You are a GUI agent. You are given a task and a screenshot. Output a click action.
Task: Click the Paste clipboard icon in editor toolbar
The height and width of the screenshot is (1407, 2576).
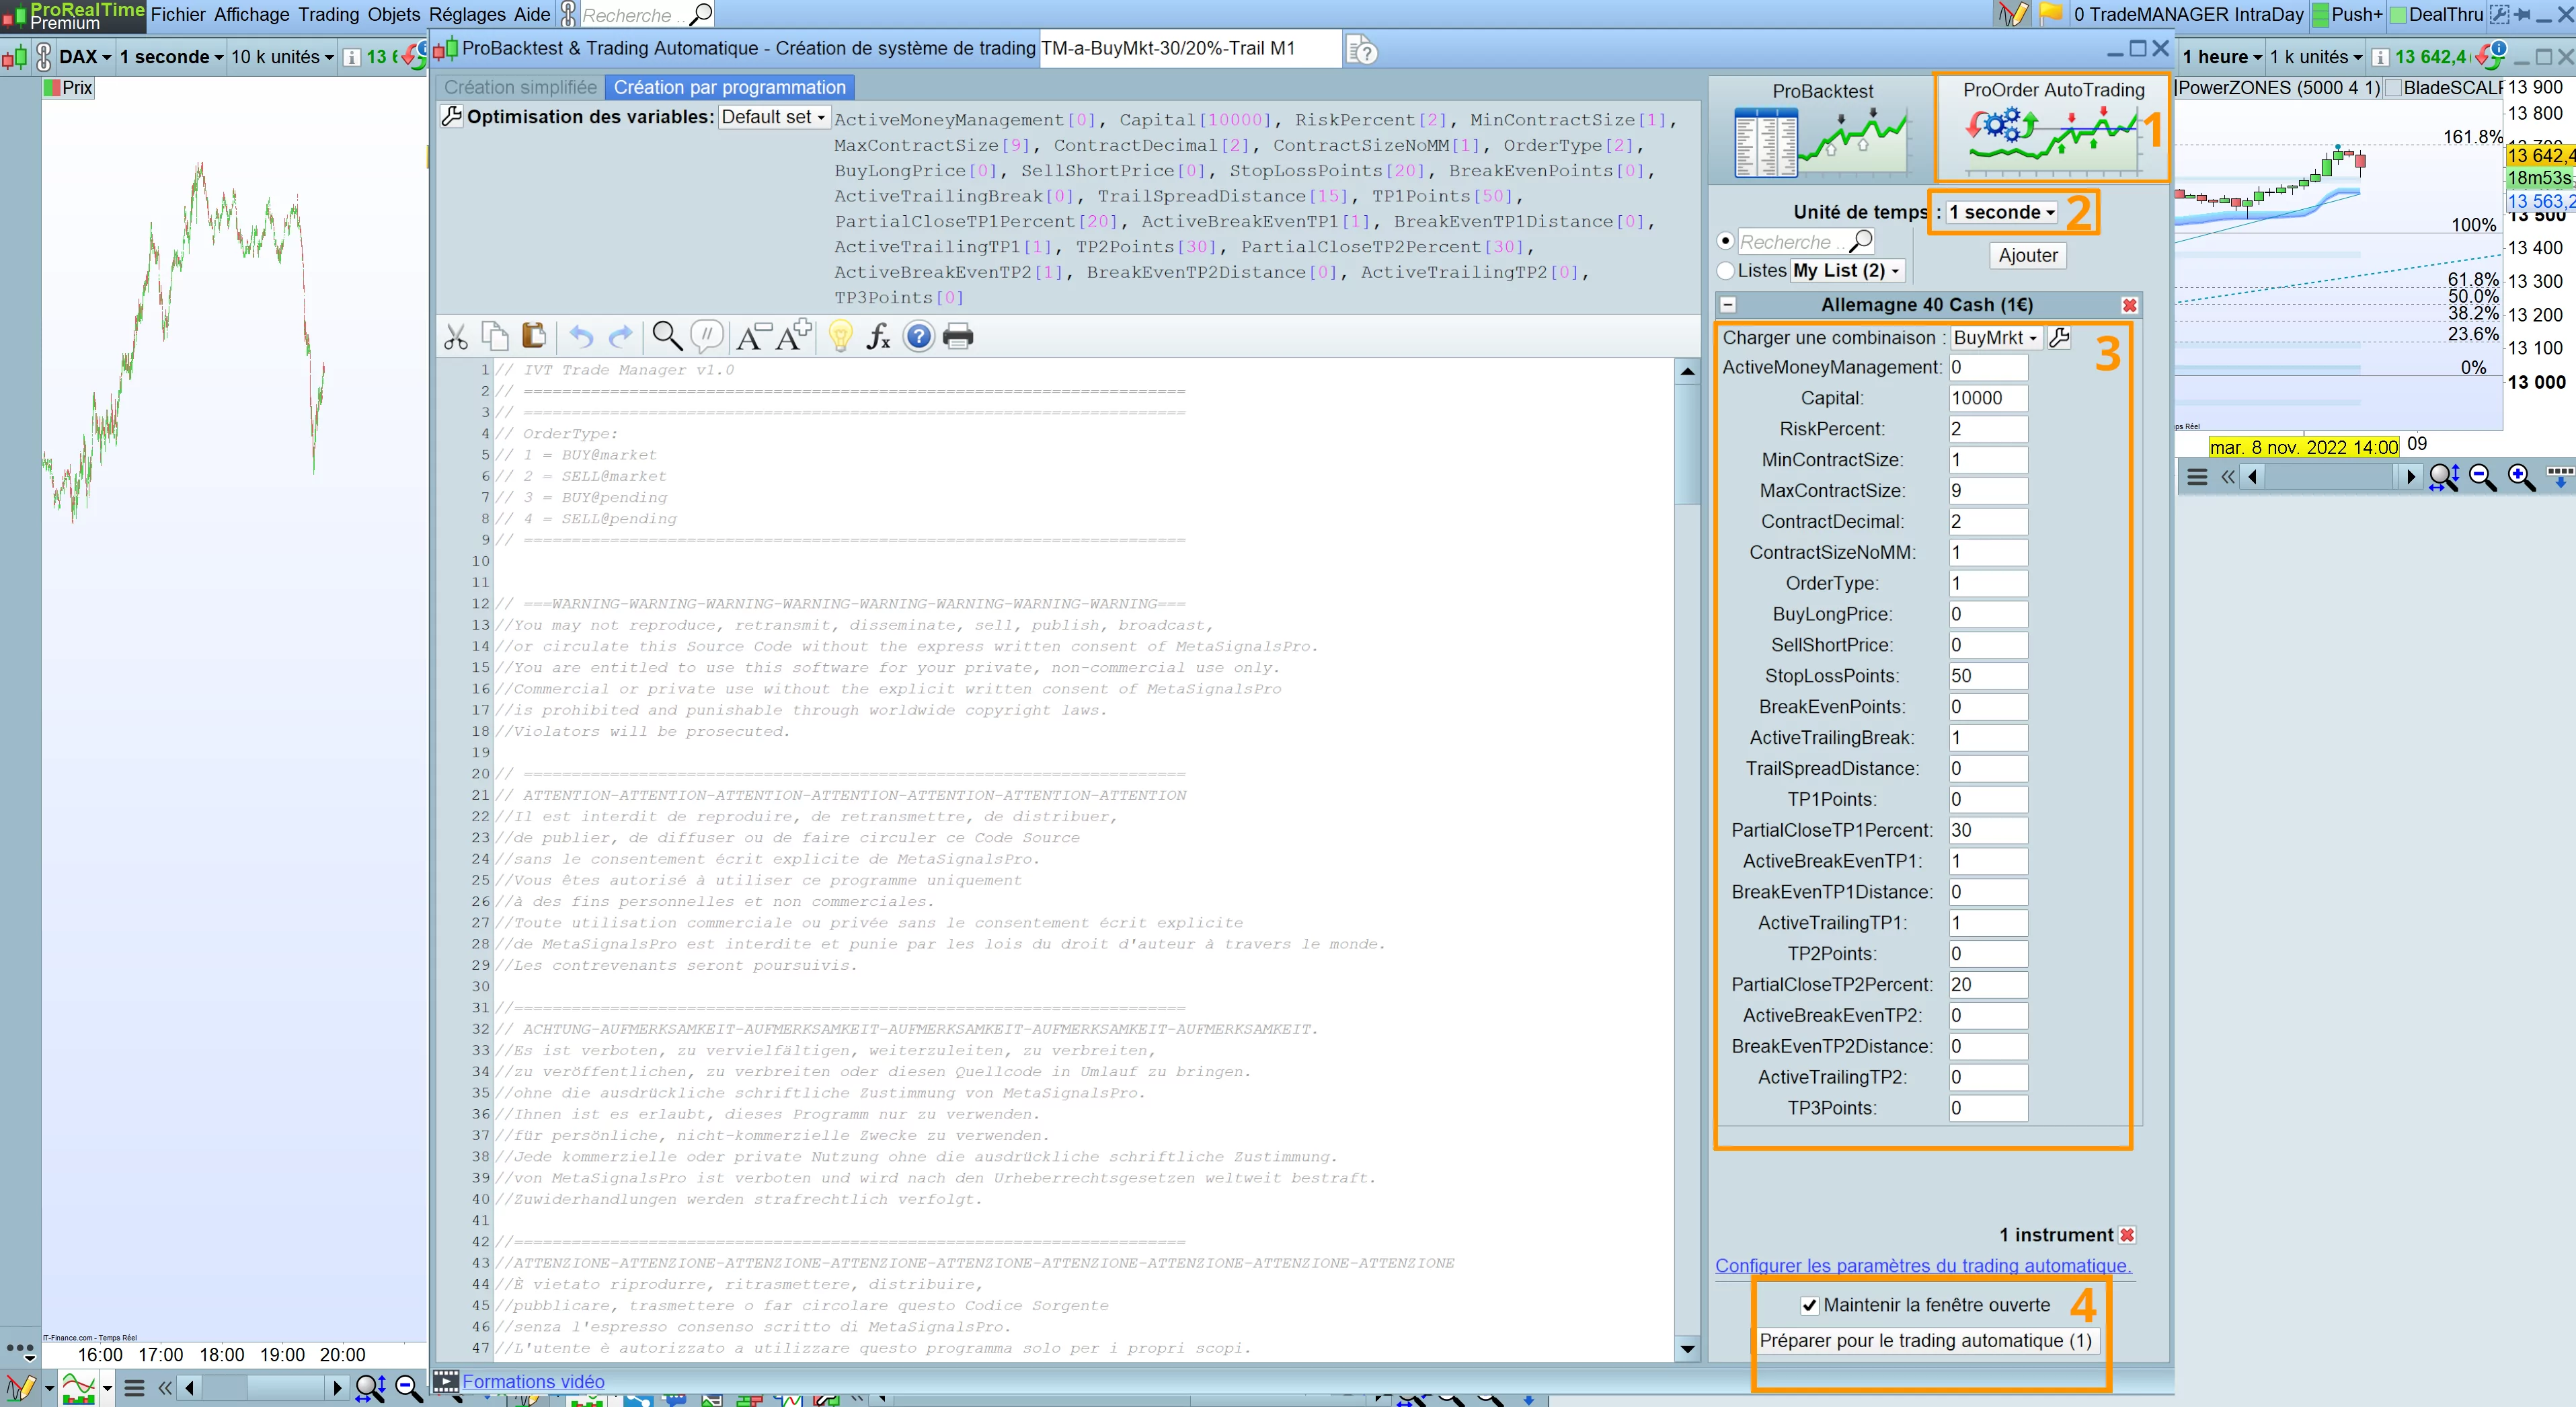coord(534,336)
